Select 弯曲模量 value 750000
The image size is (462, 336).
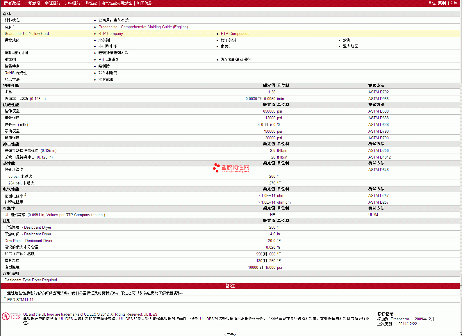(269, 131)
